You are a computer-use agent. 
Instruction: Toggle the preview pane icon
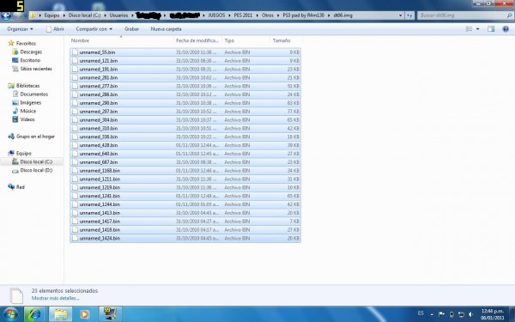(491, 29)
